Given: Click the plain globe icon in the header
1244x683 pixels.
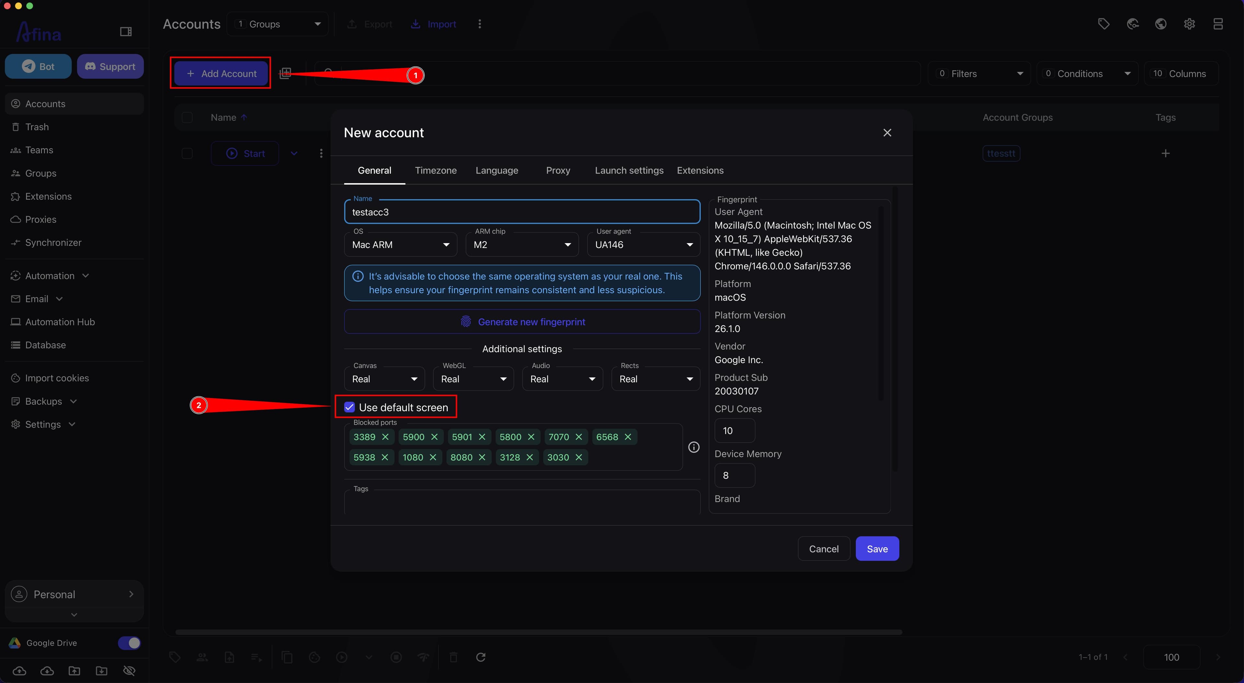Looking at the screenshot, I should coord(1161,24).
